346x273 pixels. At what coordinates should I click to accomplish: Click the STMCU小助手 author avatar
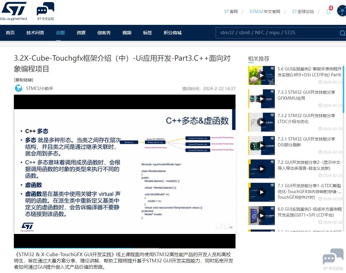coord(19,88)
